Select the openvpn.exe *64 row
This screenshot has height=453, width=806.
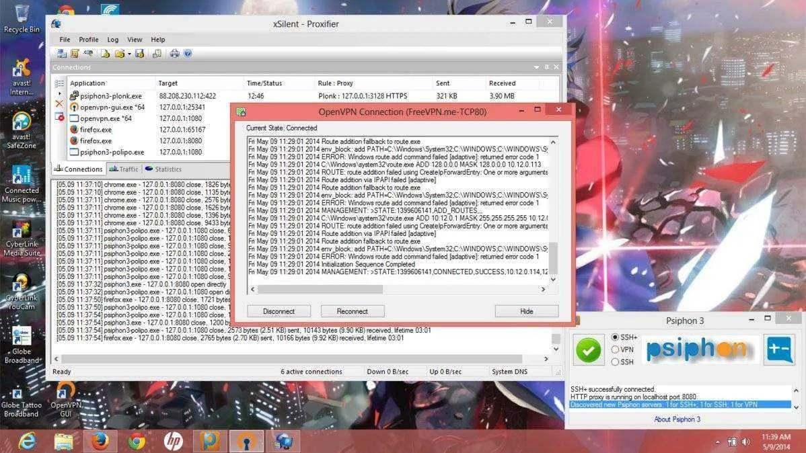tap(149, 119)
